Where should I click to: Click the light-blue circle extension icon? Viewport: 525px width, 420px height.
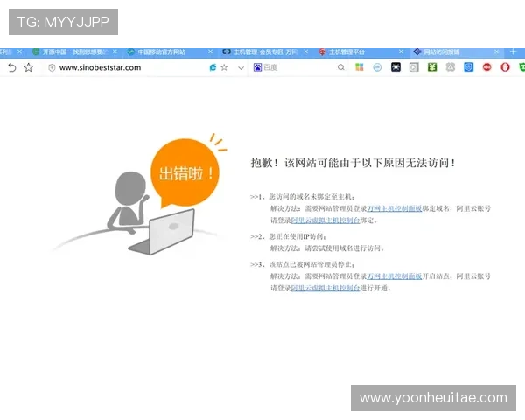coord(377,67)
